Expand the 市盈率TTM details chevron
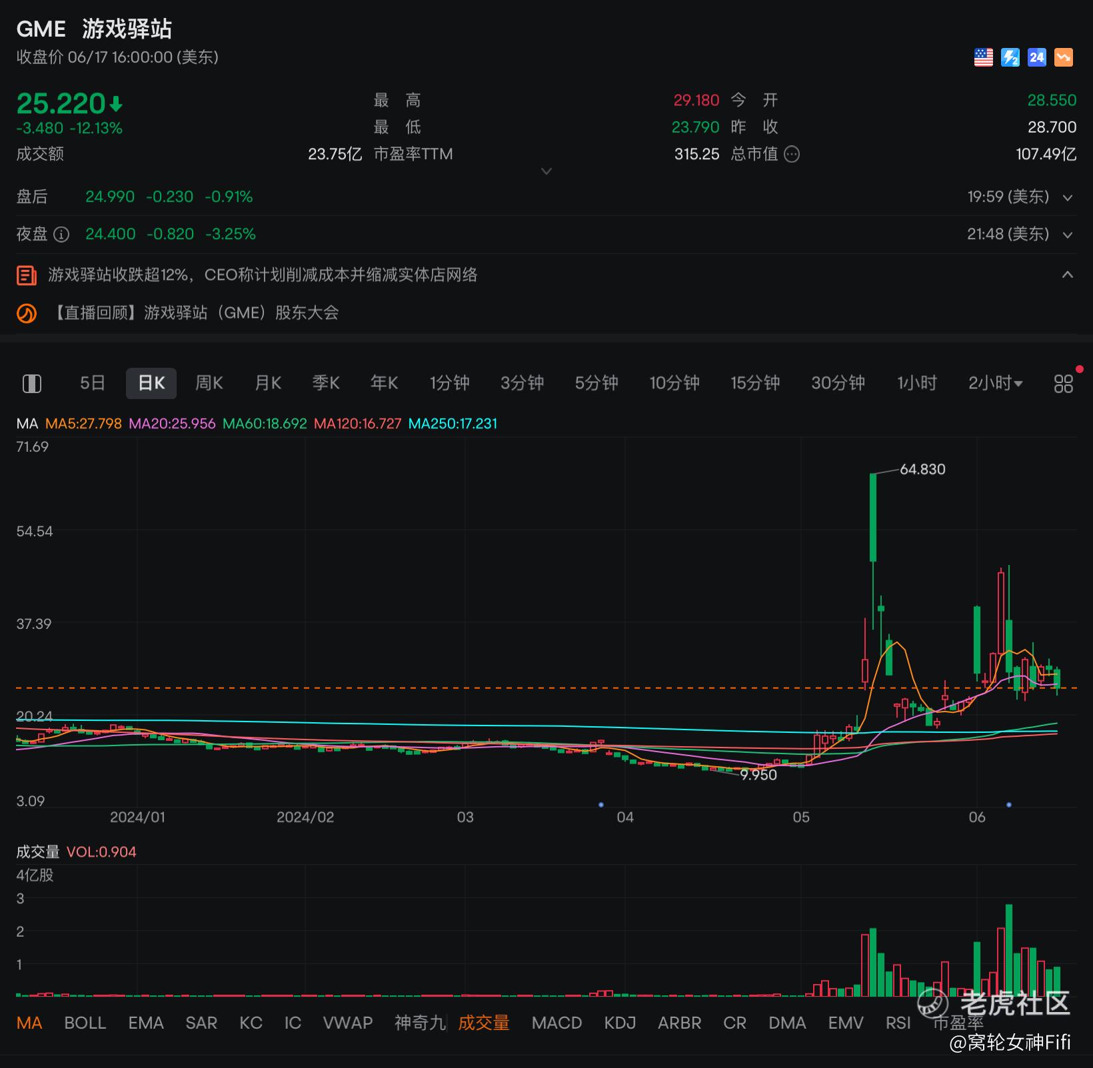The image size is (1093, 1068). [546, 171]
